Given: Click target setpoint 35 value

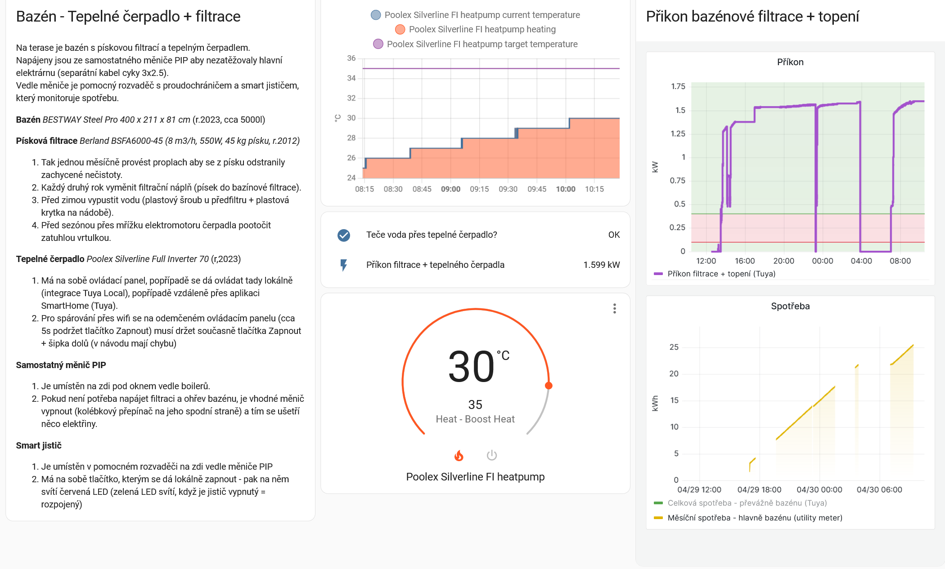Looking at the screenshot, I should click(475, 405).
